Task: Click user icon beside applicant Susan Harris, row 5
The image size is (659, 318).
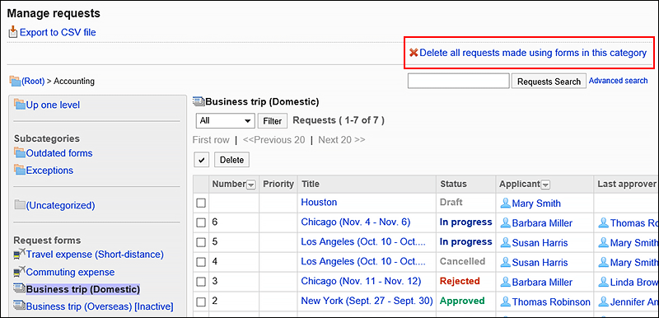Action: 505,243
